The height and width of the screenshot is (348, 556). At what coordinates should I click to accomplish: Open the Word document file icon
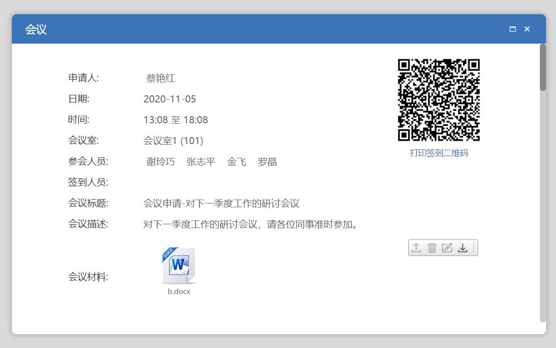[179, 266]
